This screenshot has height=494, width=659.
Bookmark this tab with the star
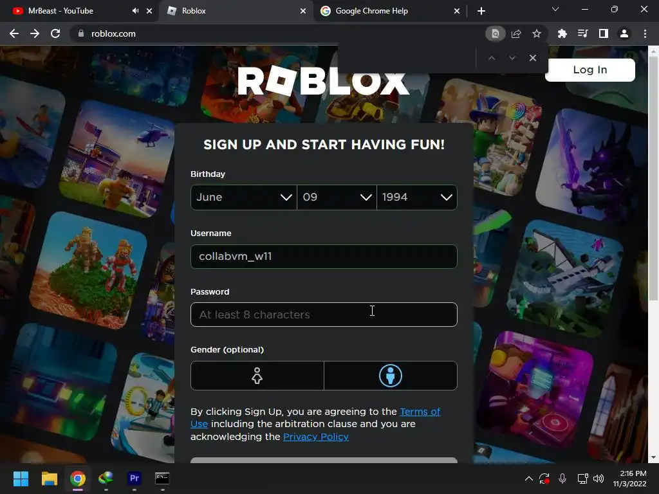click(x=536, y=33)
